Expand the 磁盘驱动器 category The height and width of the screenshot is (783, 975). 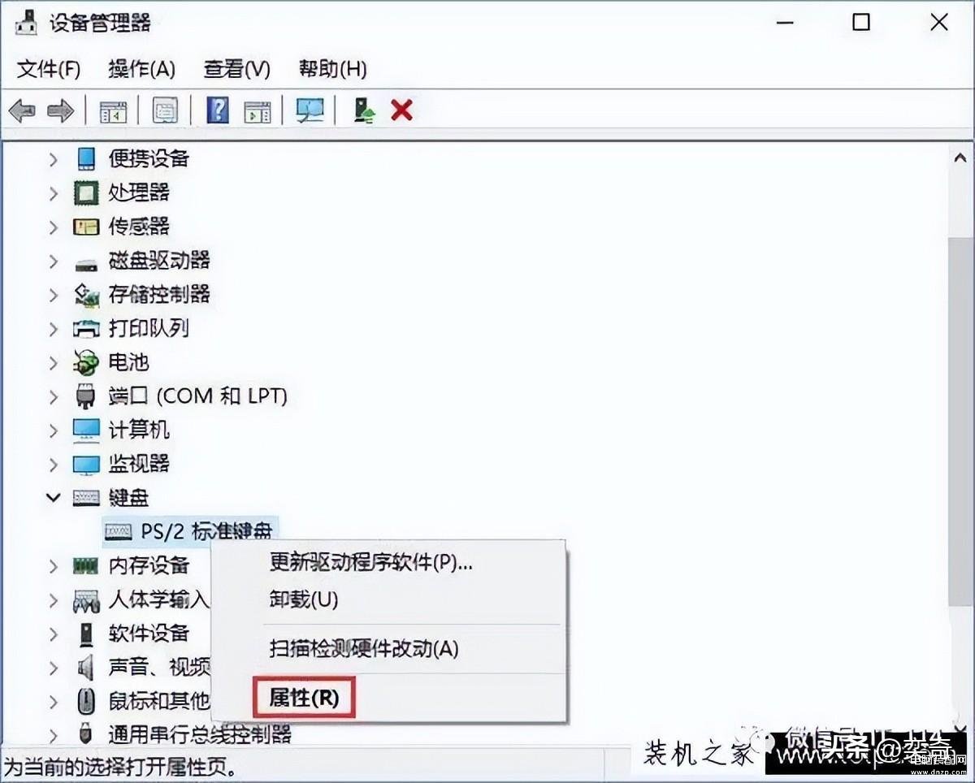54,261
